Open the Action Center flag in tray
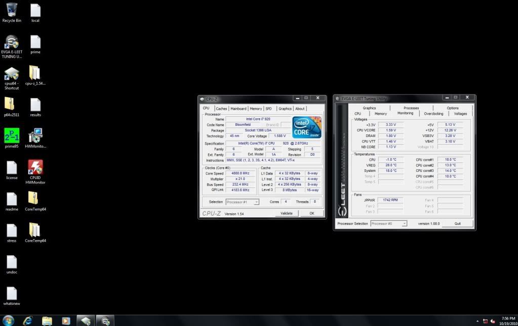518x326 pixels. (x=485, y=321)
